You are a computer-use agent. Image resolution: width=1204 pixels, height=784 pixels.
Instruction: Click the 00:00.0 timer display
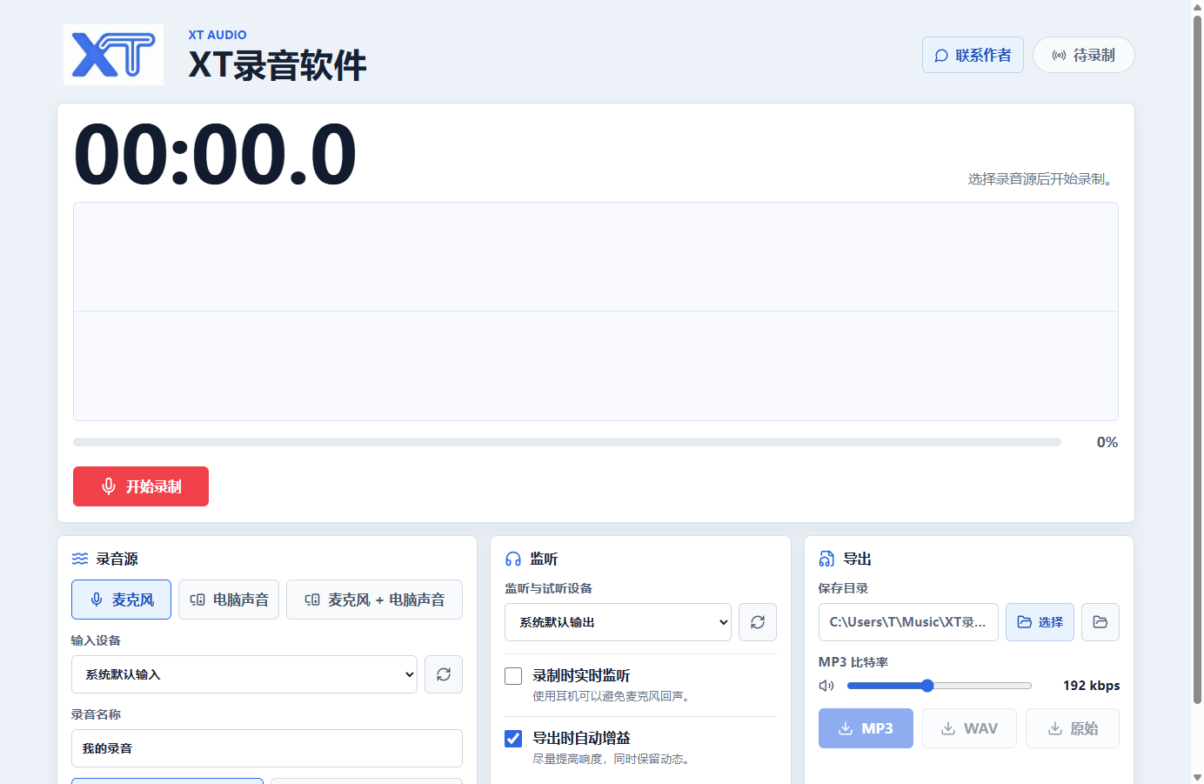215,155
